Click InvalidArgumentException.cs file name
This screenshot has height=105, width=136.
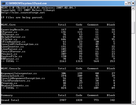23,78
